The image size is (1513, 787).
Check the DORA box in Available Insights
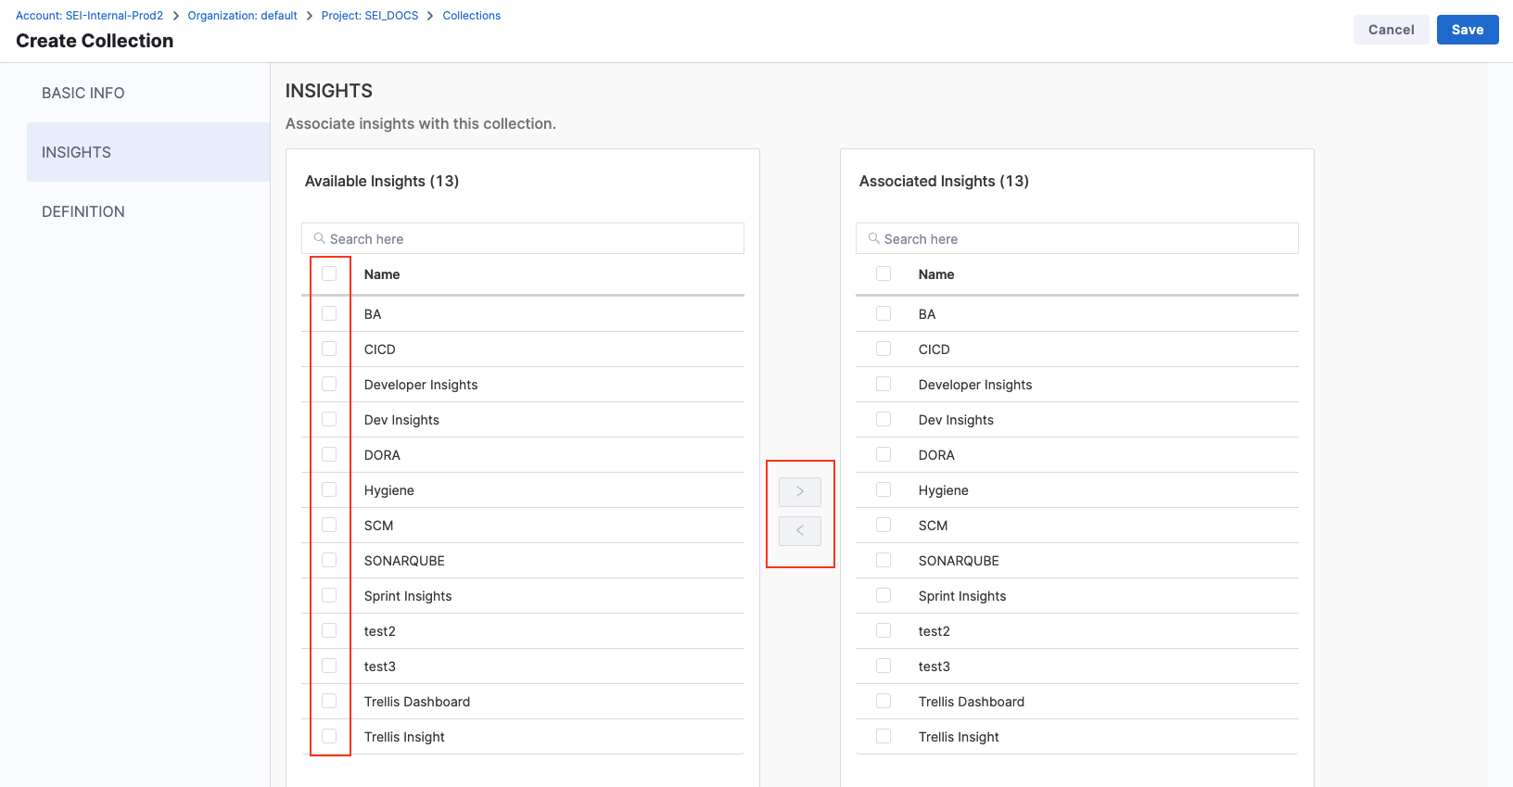point(329,454)
